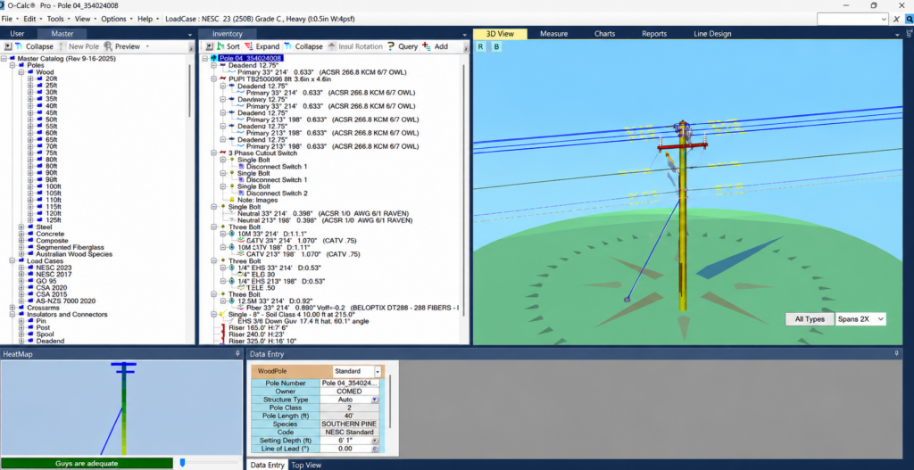Open the WoodPole Standard dropdown

tap(378, 371)
